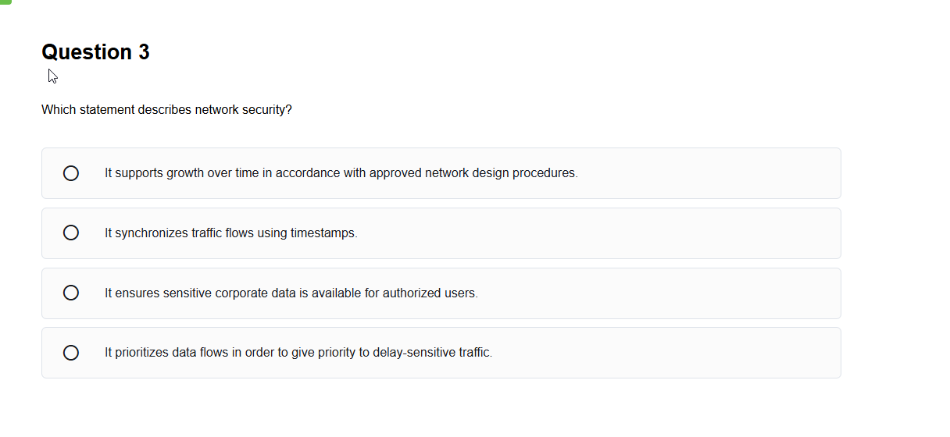Click the prompt "Which statement describes network security?"

coord(166,110)
